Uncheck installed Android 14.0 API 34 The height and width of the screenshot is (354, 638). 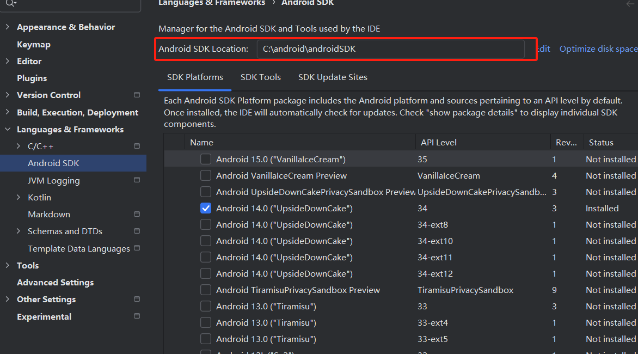coord(206,209)
